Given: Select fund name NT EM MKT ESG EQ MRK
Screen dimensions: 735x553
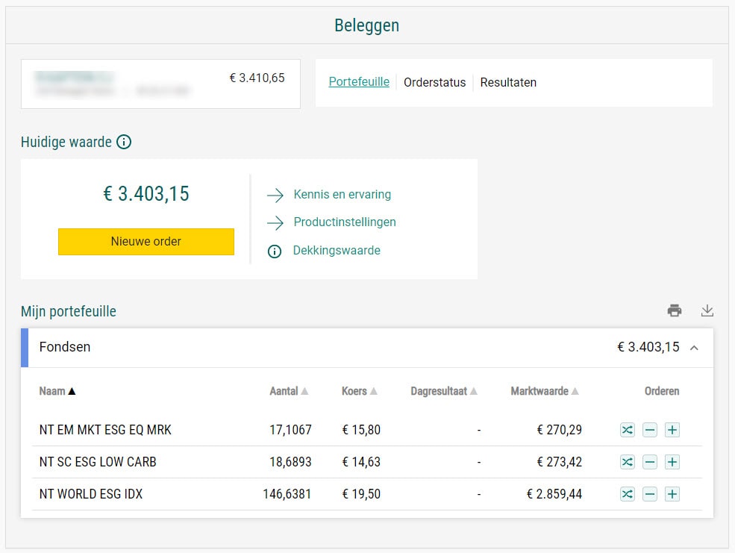Looking at the screenshot, I should tap(105, 430).
